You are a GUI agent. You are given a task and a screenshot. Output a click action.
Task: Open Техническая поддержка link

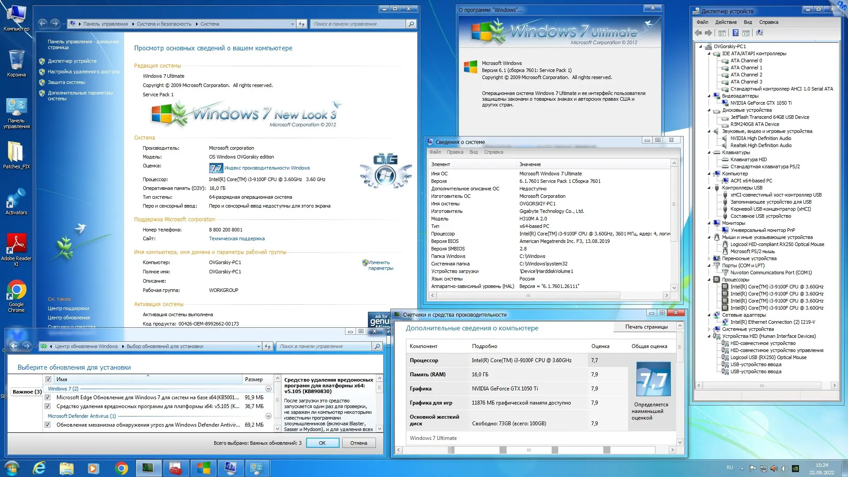237,238
